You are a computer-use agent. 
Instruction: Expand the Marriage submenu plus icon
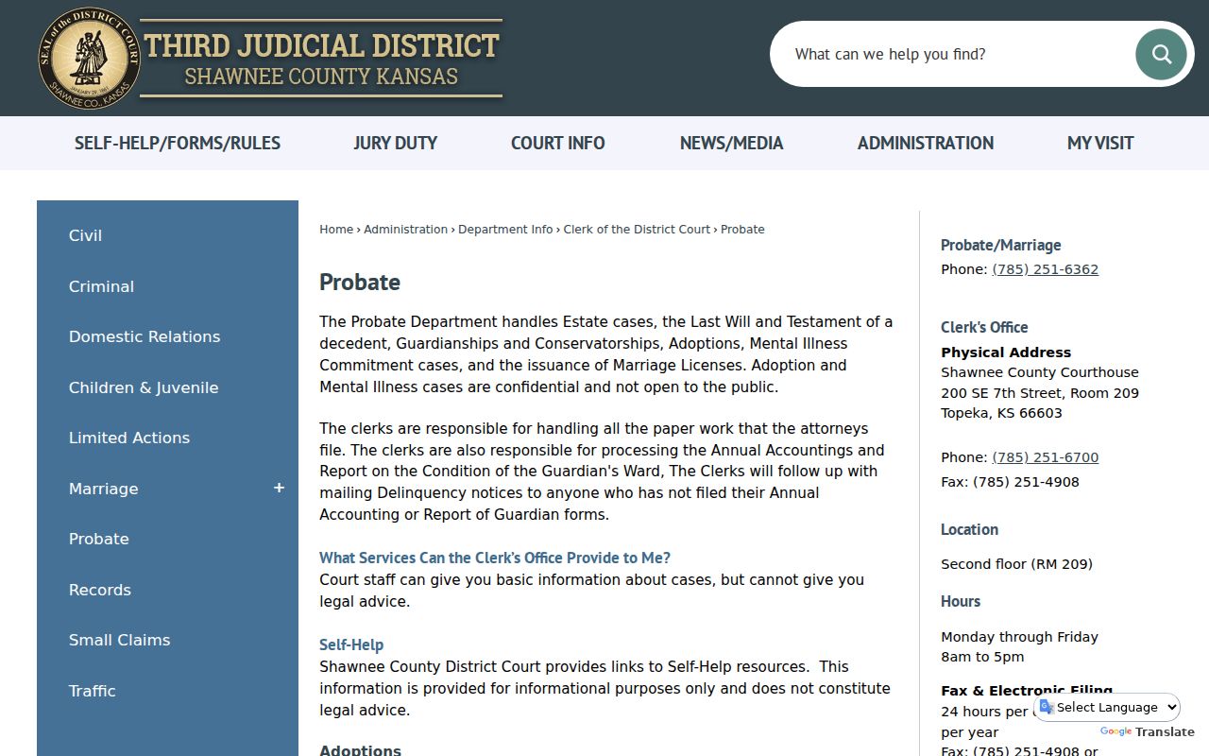tap(279, 488)
